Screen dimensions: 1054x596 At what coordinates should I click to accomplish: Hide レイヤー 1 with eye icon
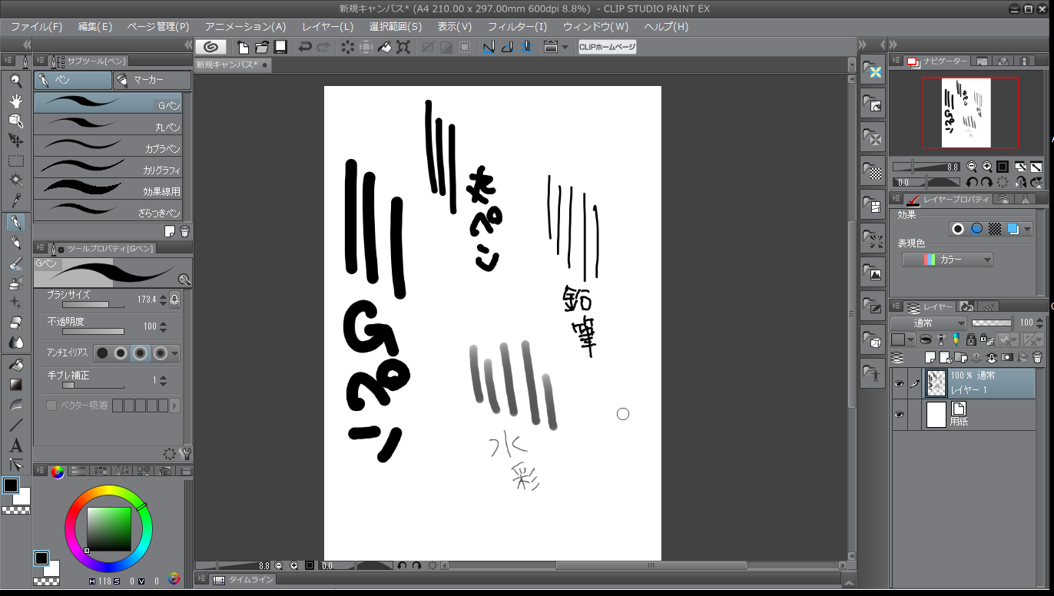pos(899,383)
